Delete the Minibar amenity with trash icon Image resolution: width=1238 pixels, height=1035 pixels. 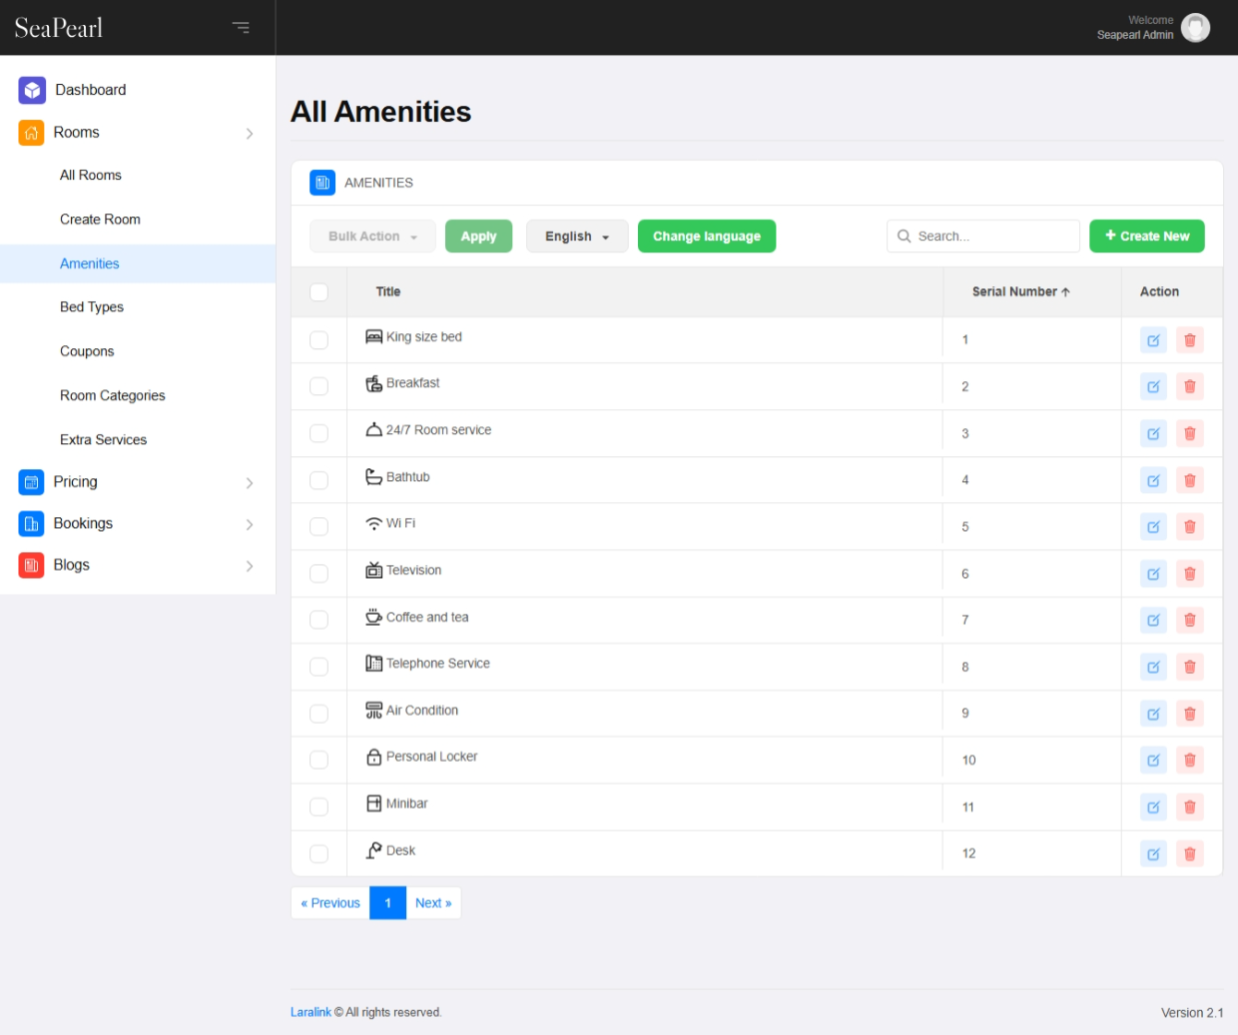[x=1189, y=807]
